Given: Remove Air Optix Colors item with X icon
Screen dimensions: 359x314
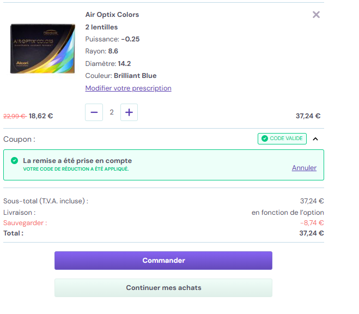Looking at the screenshot, I should (x=316, y=15).
